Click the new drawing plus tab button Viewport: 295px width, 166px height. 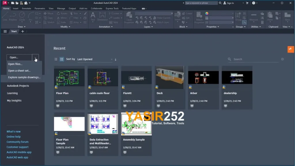[x=22, y=31]
